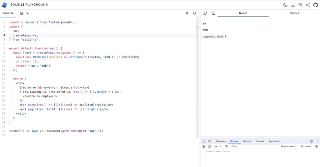The height and width of the screenshot is (167, 320).
Task: Toggle the console sidebar panel
Action: click(x=204, y=146)
